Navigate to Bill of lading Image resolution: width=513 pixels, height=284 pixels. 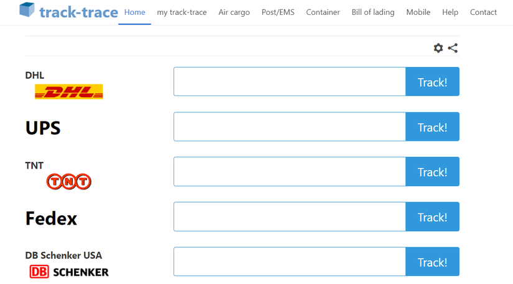pos(372,12)
